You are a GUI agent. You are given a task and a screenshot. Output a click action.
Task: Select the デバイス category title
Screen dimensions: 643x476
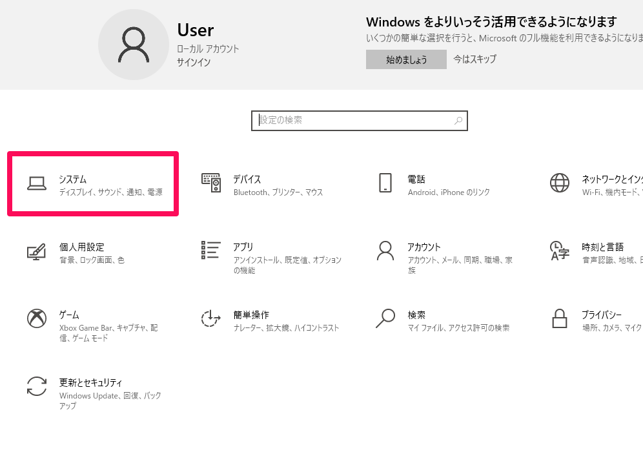coord(247,180)
